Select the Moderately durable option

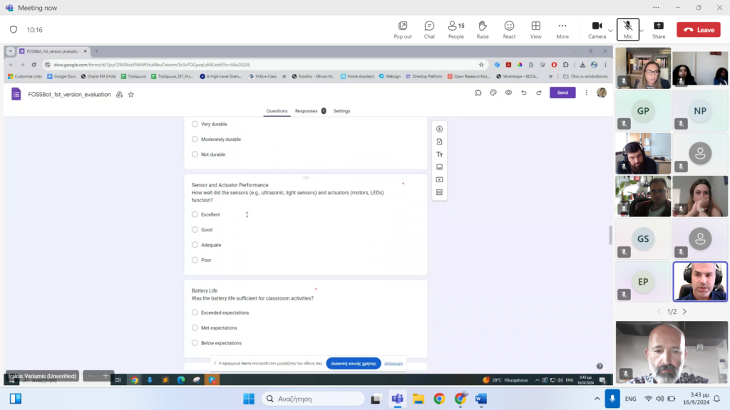pyautogui.click(x=195, y=139)
